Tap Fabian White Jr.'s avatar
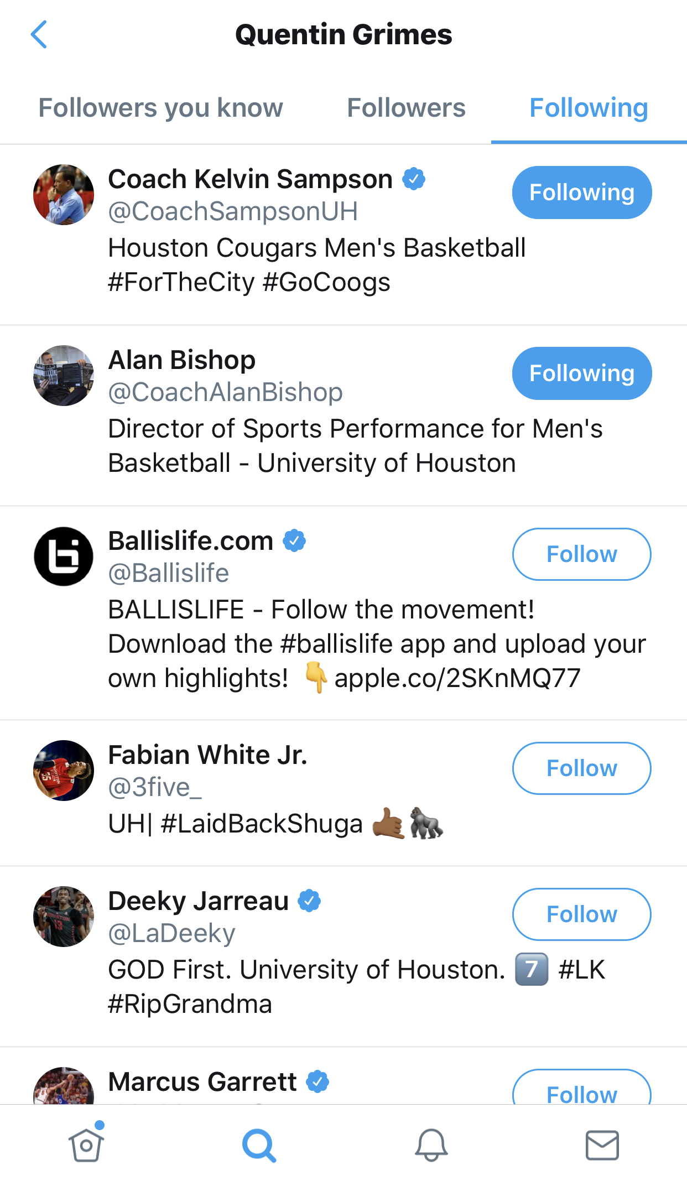Screen dimensions: 687x1186 coord(64,771)
